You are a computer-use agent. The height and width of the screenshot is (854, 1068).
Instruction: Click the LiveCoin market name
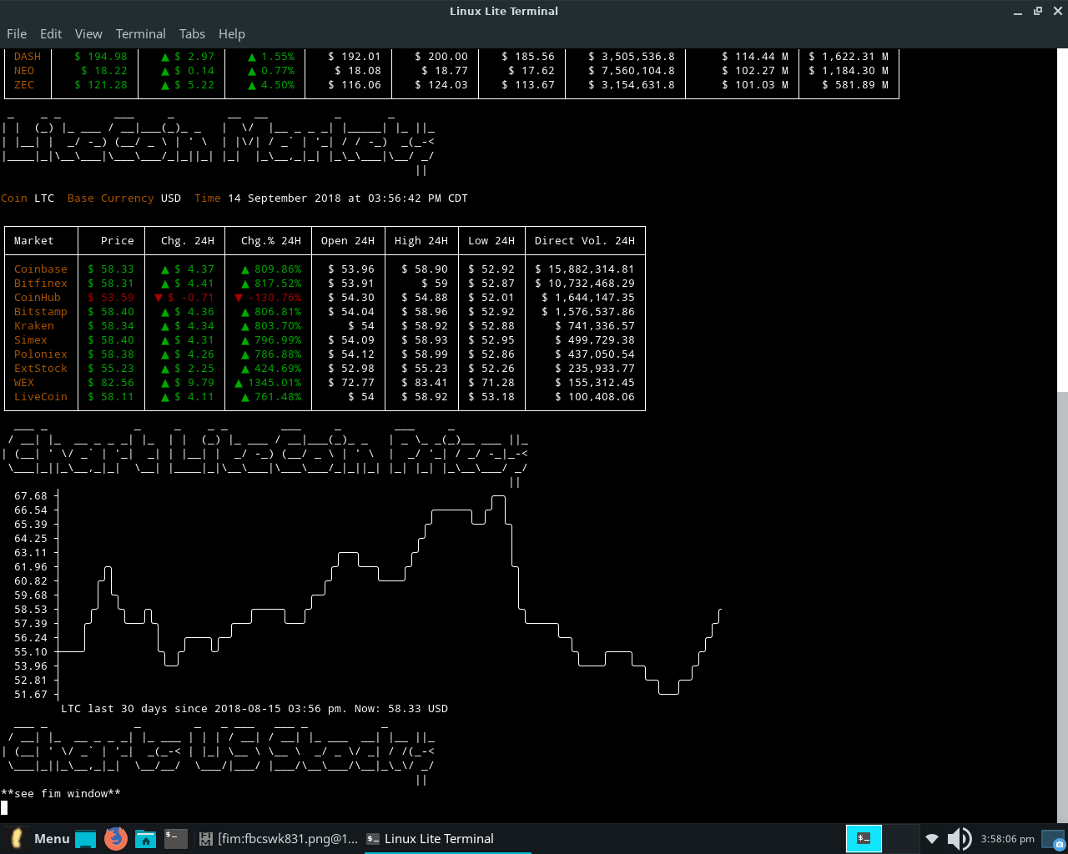pyautogui.click(x=41, y=397)
